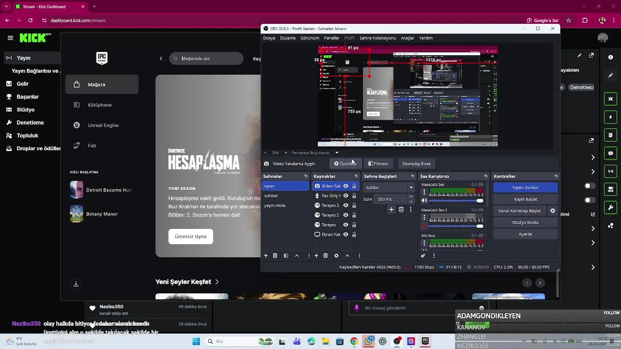Pop out the Ses Karıştırıcı dock panel
Image resolution: width=621 pixels, height=349 pixels.
click(486, 176)
